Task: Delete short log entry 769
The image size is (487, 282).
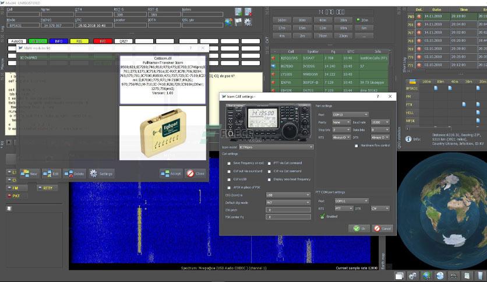Action: pos(419,49)
